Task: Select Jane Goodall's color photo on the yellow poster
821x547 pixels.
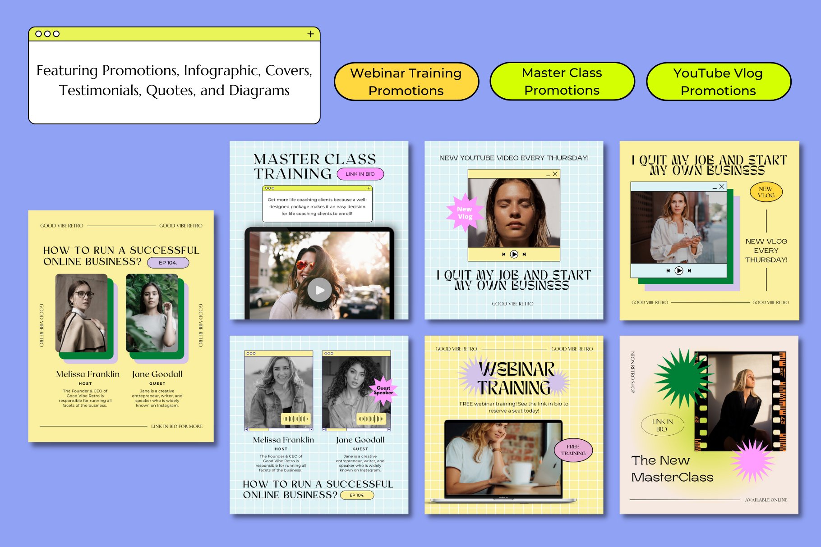Action: [x=152, y=313]
